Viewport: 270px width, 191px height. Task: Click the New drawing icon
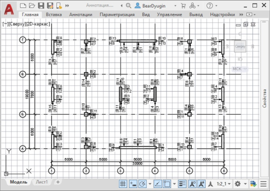23,5
